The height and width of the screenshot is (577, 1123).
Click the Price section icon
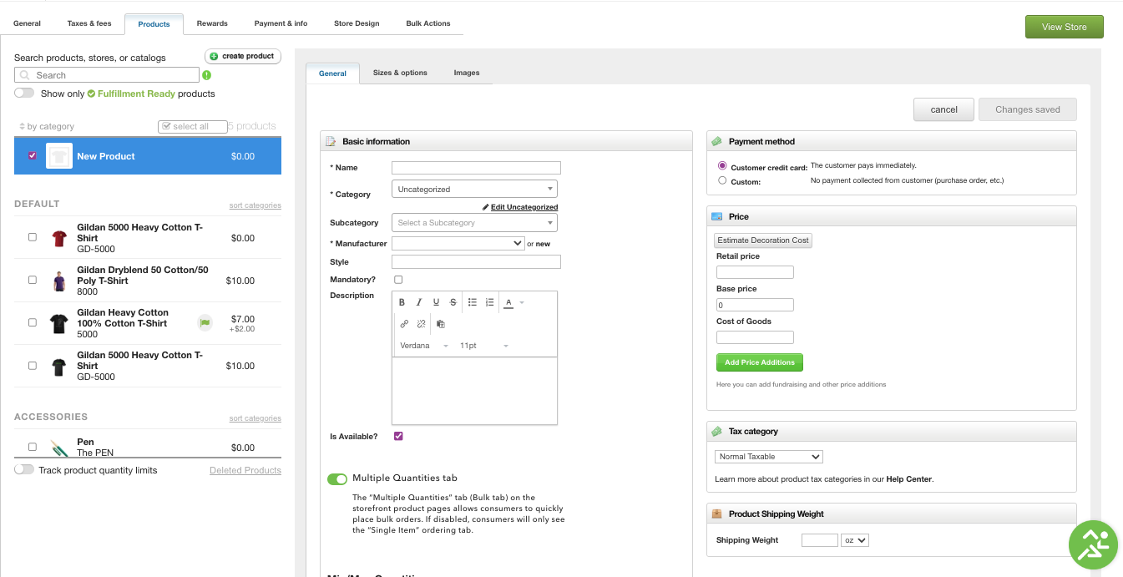click(716, 217)
